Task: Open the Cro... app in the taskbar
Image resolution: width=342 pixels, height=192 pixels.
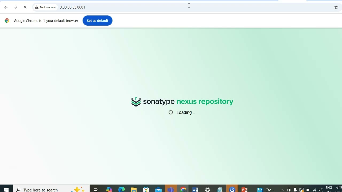Action: click(x=266, y=190)
